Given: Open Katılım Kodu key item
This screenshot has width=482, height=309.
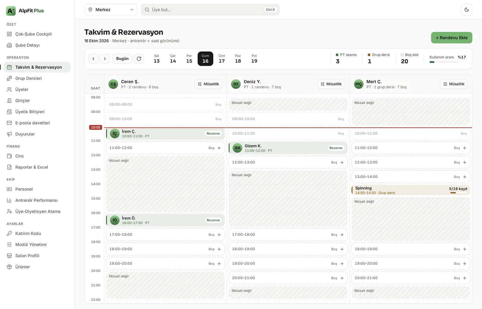Looking at the screenshot, I should point(37,233).
